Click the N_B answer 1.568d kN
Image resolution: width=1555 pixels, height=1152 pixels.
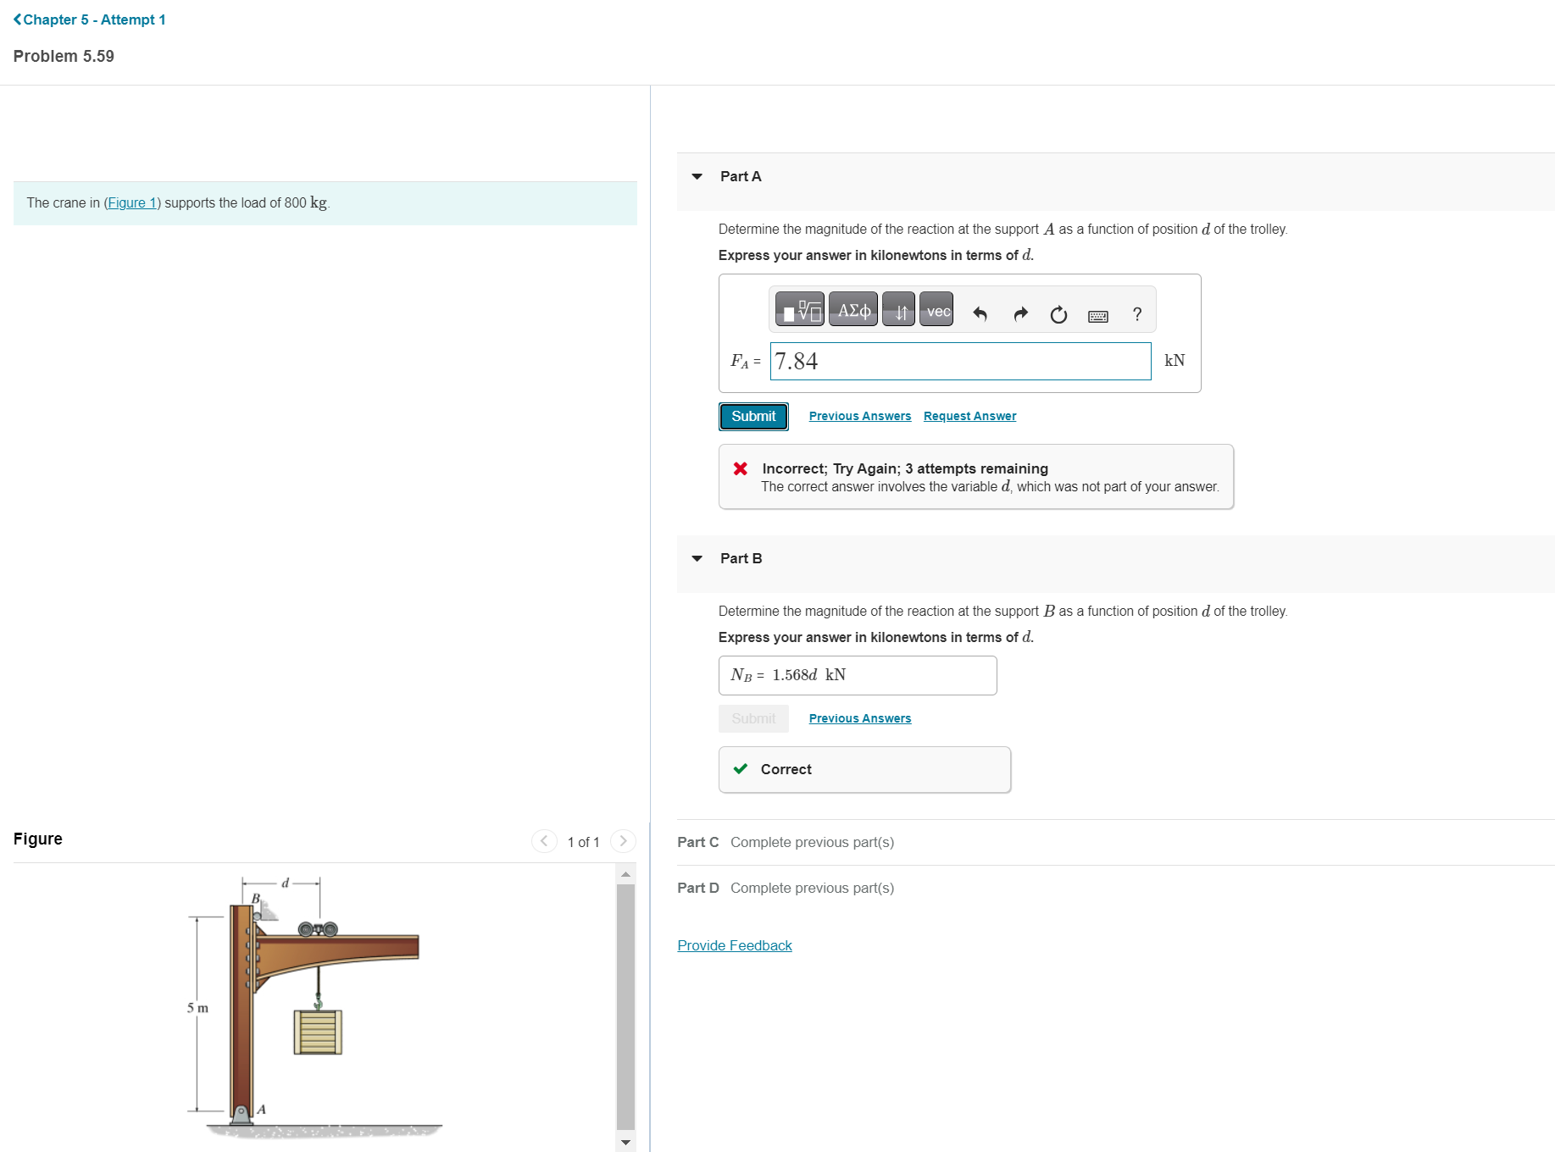858,675
